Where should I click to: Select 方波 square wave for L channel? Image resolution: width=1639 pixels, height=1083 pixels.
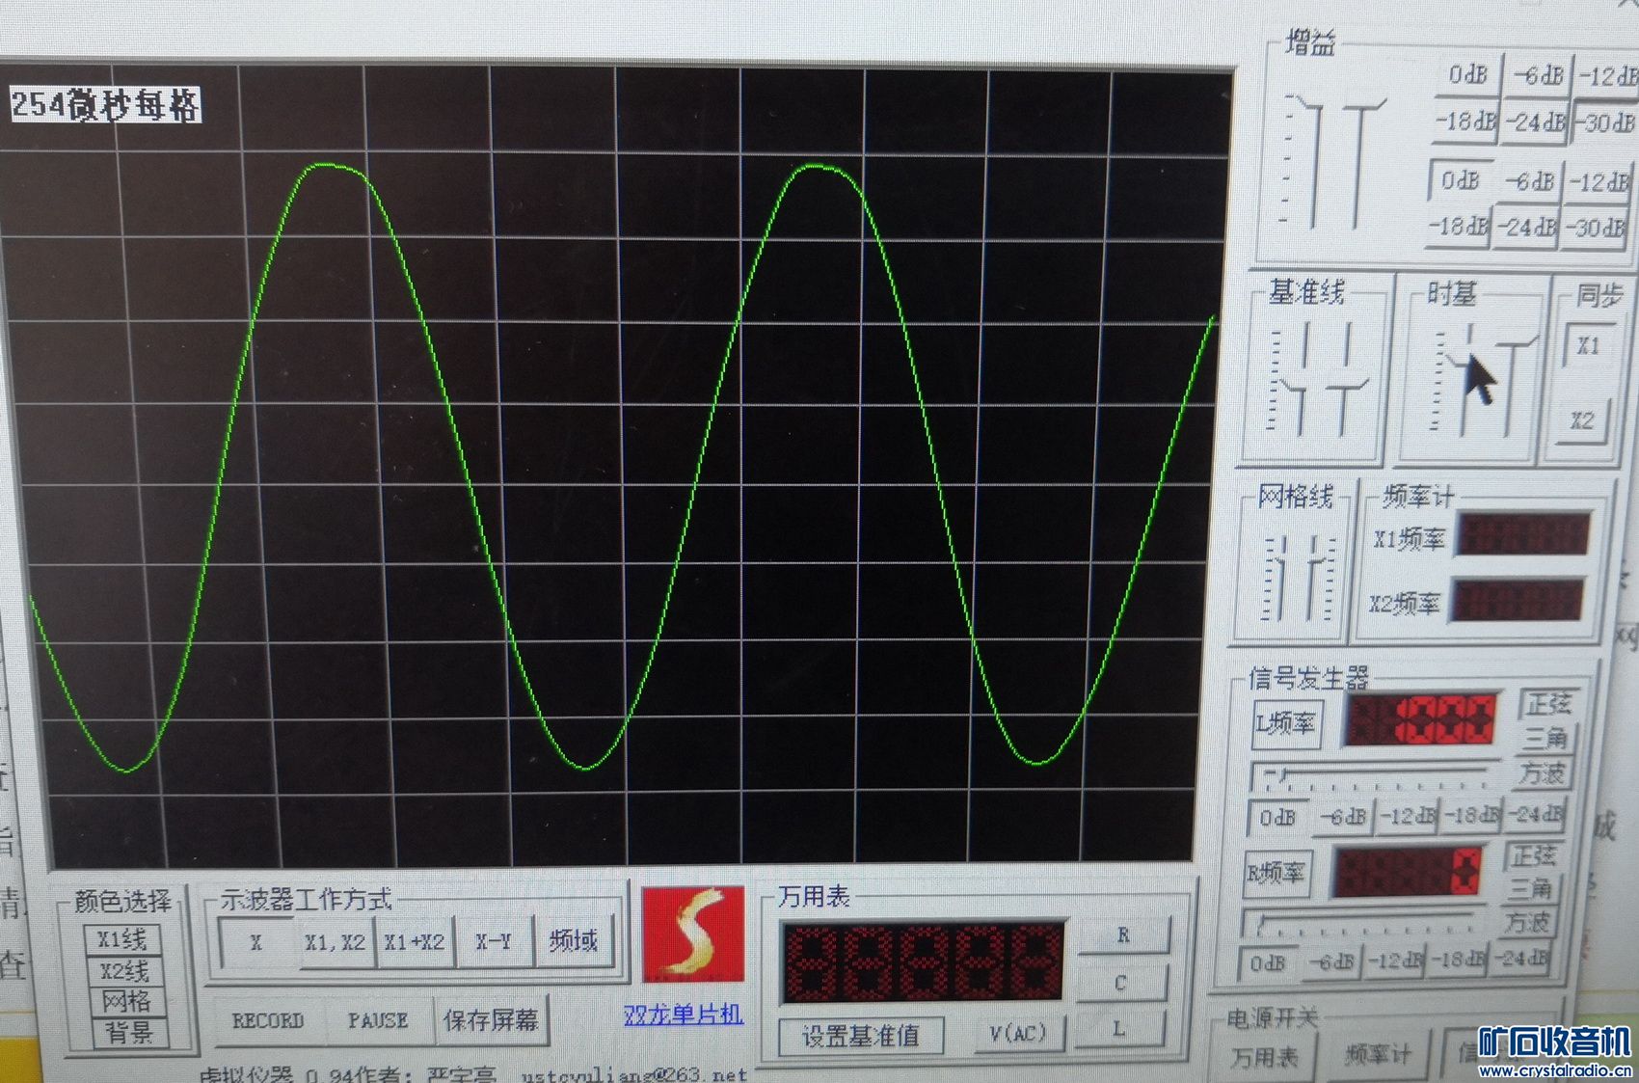pyautogui.click(x=1542, y=773)
